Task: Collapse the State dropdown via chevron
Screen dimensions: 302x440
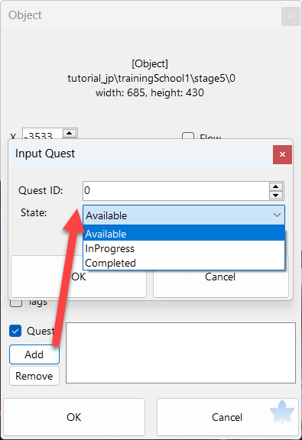Action: 277,215
